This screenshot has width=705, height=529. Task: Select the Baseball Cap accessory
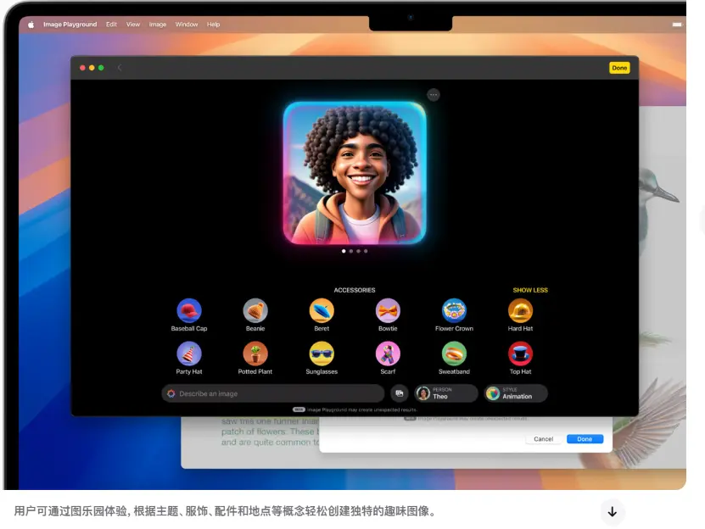point(189,310)
